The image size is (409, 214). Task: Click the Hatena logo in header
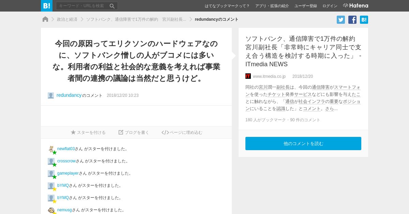pos(355,5)
